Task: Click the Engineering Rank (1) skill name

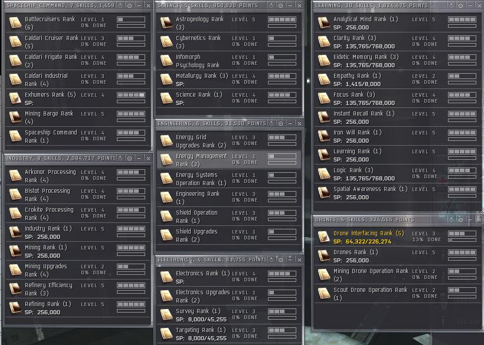Action: [198, 198]
